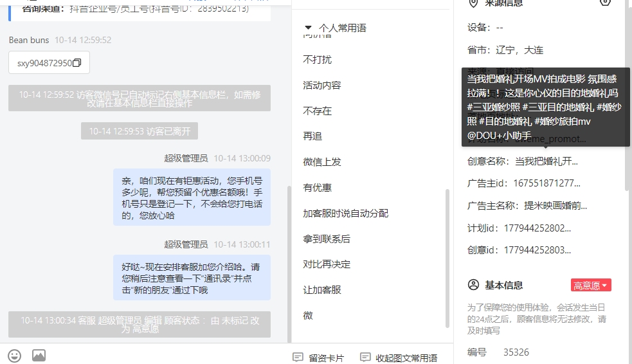
Task: Click the 好哒~现在安排客服 message bubble
Action: (x=192, y=278)
